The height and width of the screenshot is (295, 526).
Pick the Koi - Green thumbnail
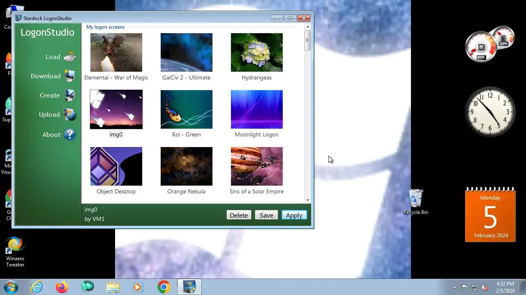tap(187, 109)
